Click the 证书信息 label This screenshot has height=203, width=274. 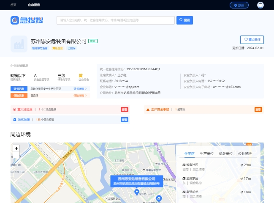click(19, 89)
